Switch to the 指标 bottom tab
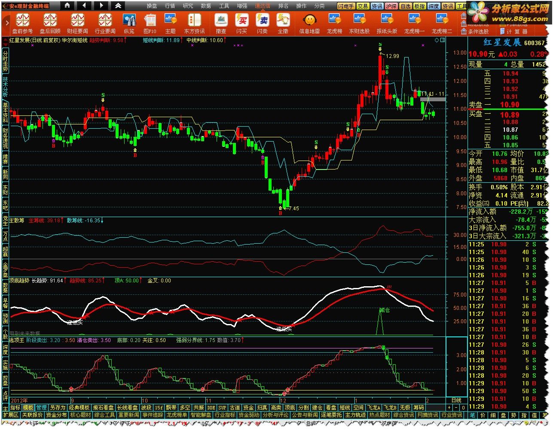 pyautogui.click(x=15, y=407)
